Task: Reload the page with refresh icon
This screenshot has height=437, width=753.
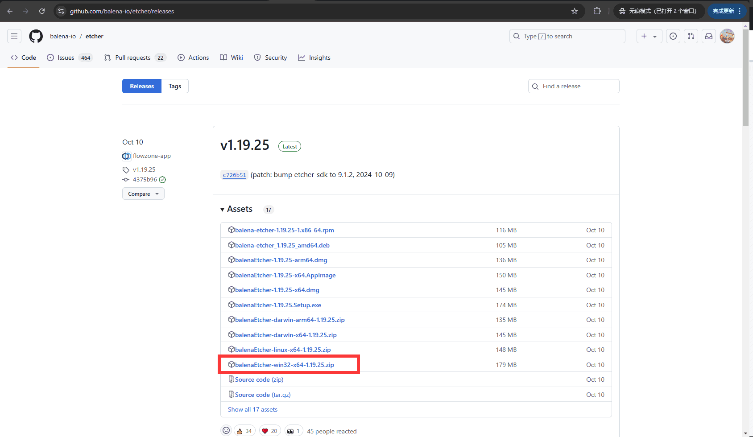Action: click(x=42, y=11)
